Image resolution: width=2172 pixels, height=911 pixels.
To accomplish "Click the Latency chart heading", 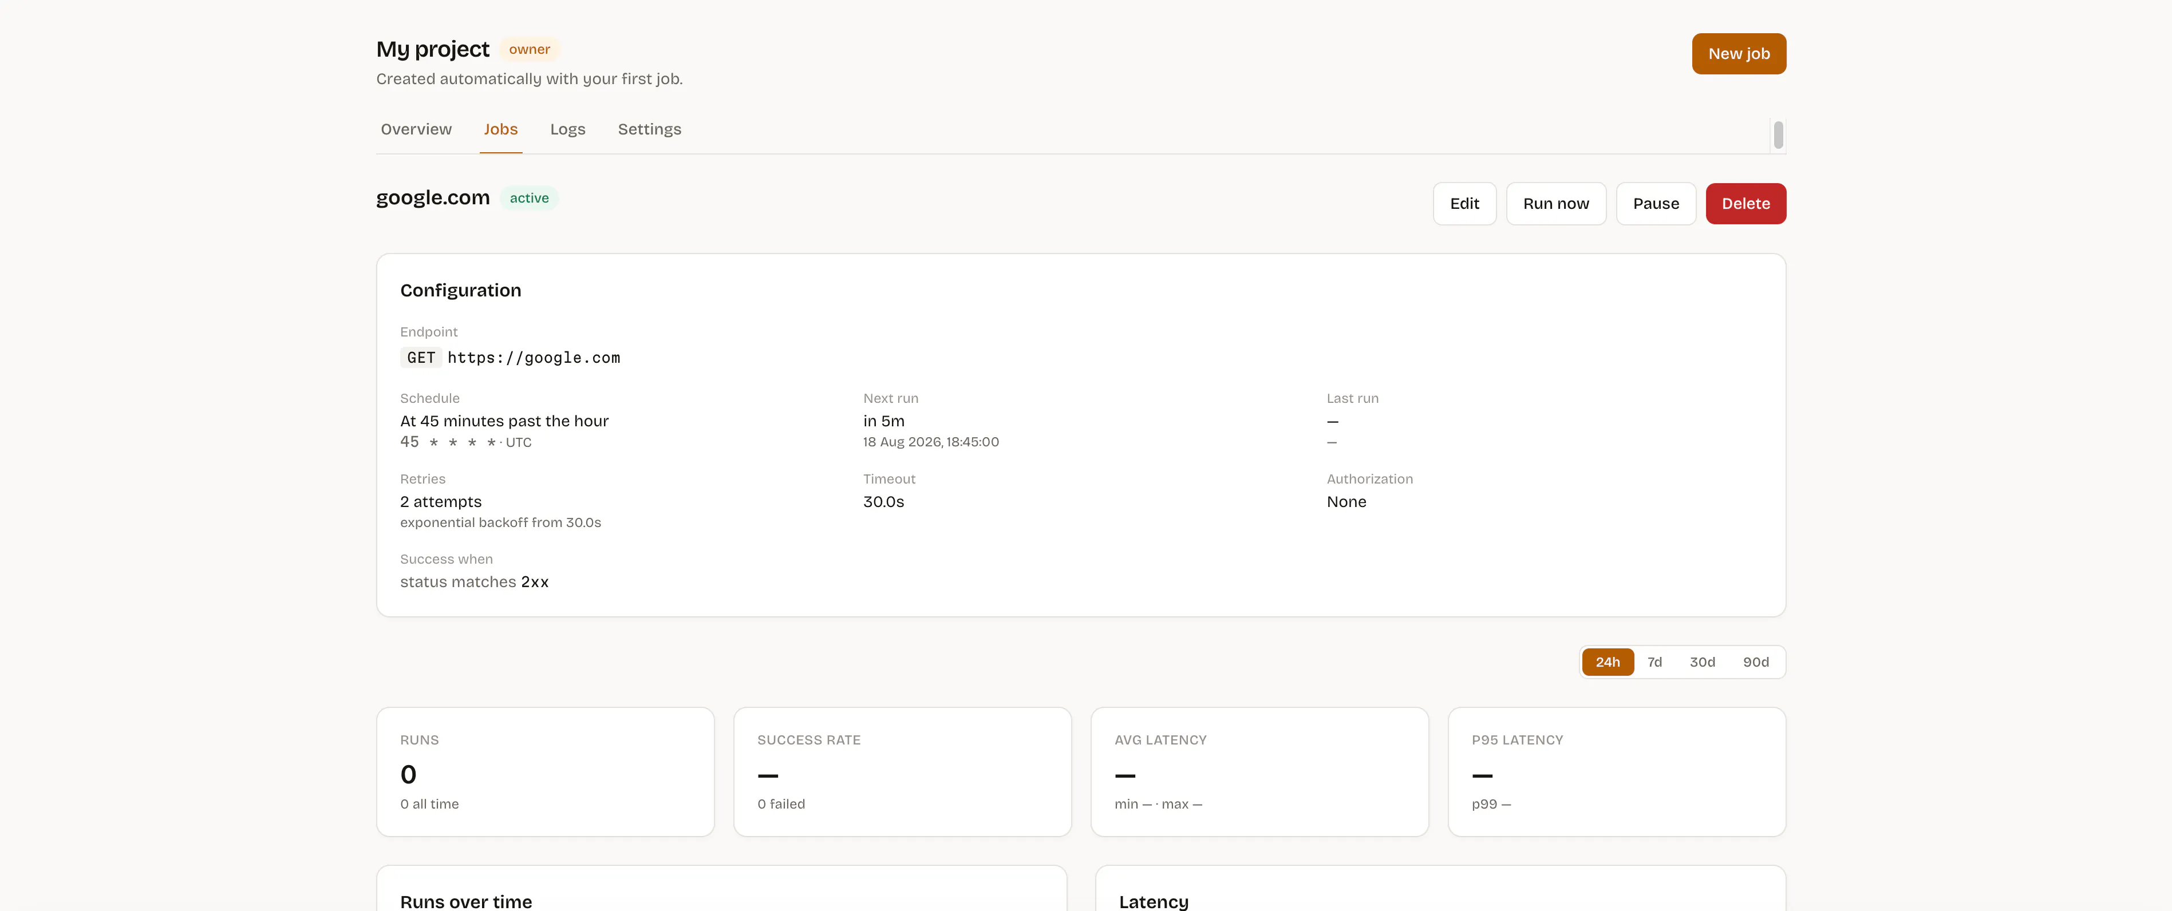I will coord(1154,902).
